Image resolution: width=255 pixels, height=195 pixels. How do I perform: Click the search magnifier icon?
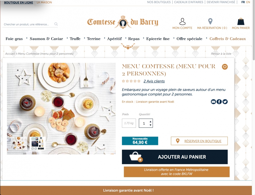point(56,24)
